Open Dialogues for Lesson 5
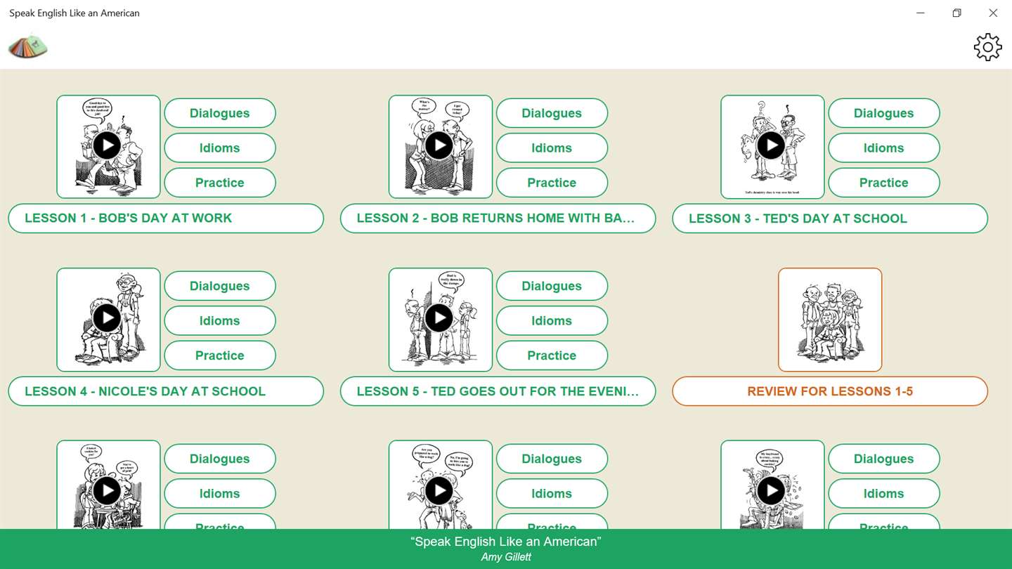The width and height of the screenshot is (1012, 569). tap(552, 286)
